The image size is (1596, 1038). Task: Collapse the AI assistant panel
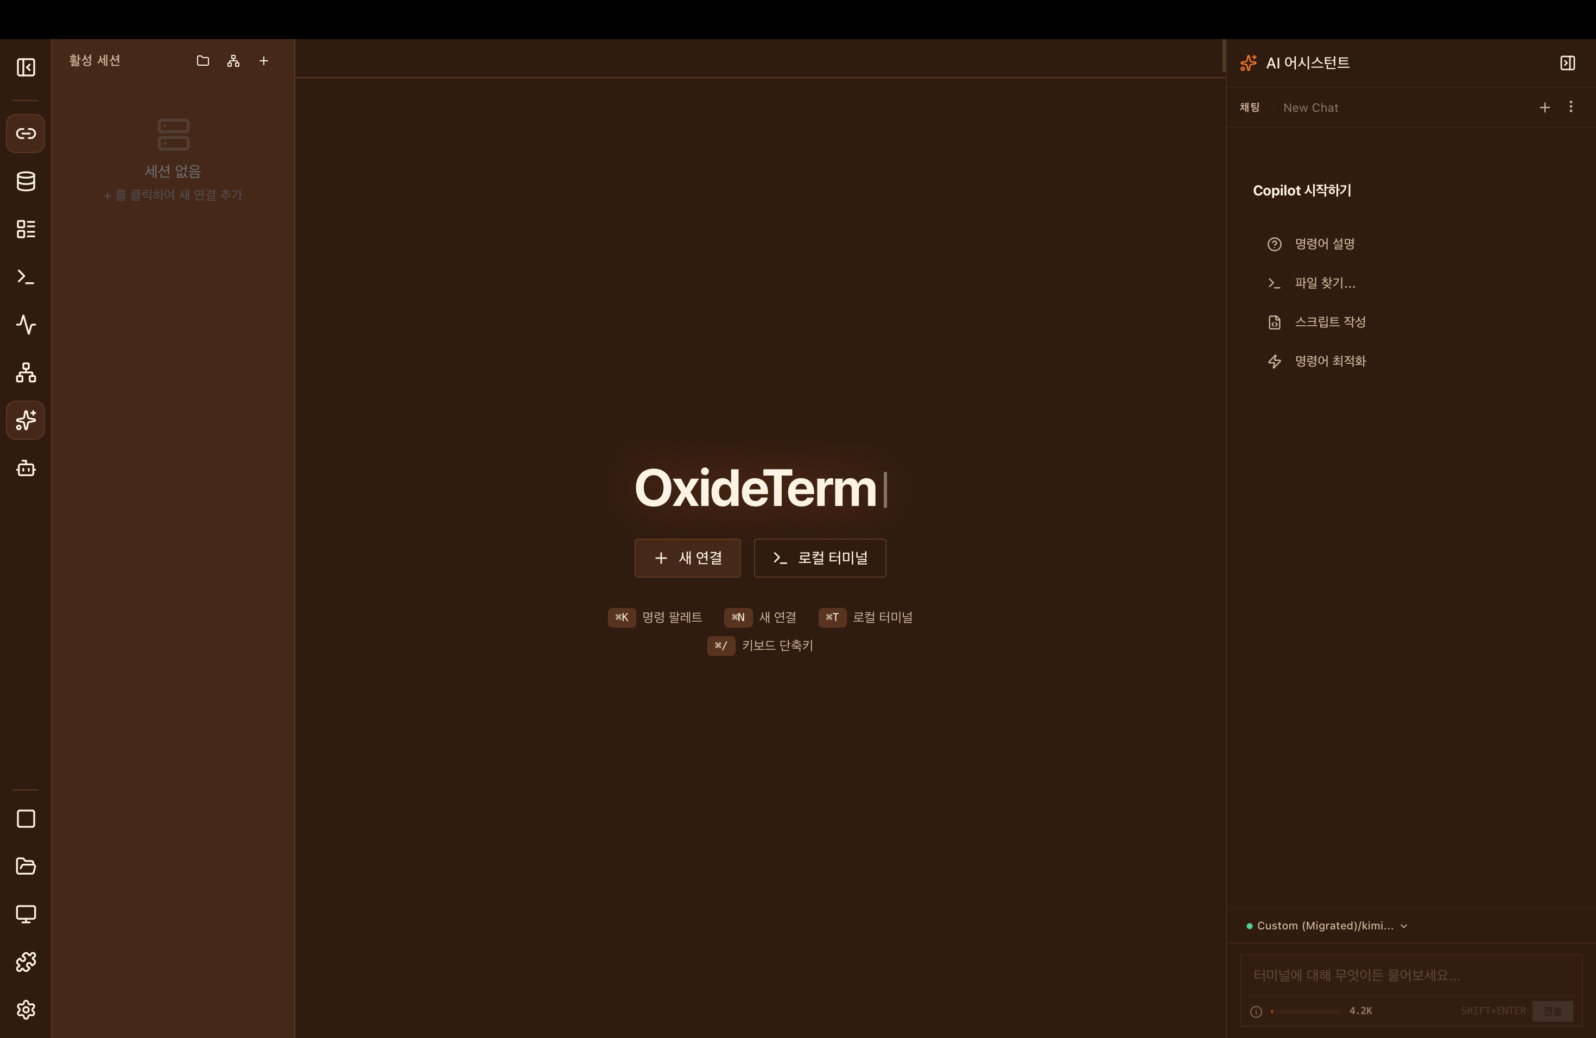[1568, 63]
